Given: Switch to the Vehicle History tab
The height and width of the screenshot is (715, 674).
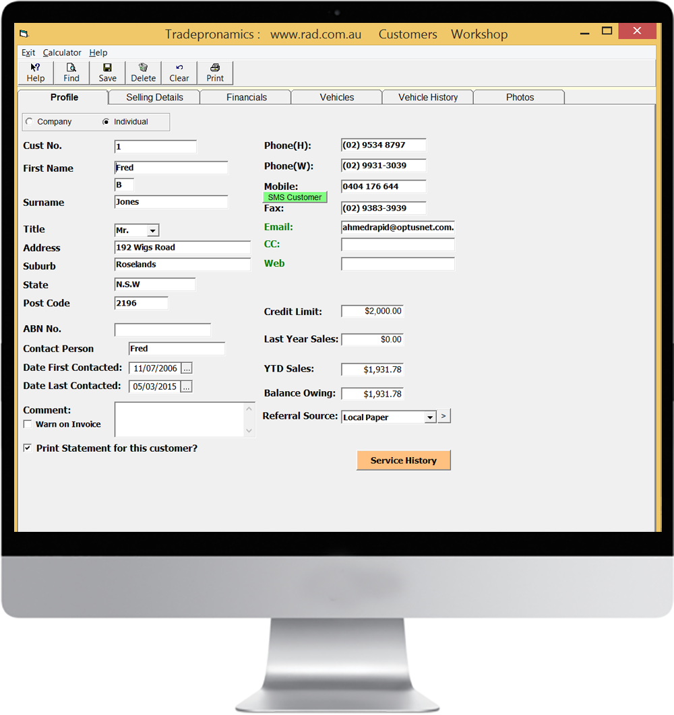Looking at the screenshot, I should (x=428, y=97).
